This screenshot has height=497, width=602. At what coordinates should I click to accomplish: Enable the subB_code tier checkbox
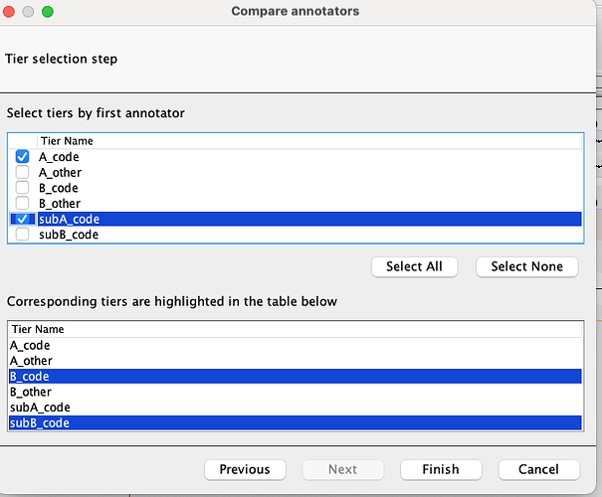pos(23,235)
